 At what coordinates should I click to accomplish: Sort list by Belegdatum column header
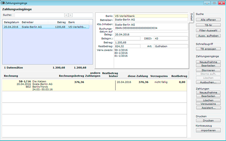(11, 22)
